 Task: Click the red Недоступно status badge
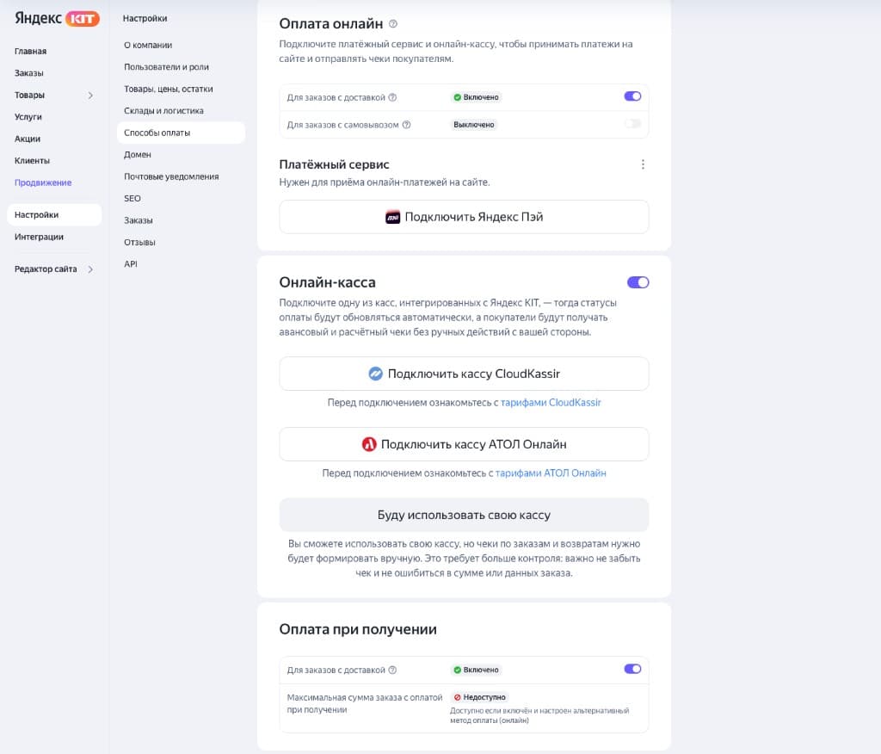coord(480,697)
